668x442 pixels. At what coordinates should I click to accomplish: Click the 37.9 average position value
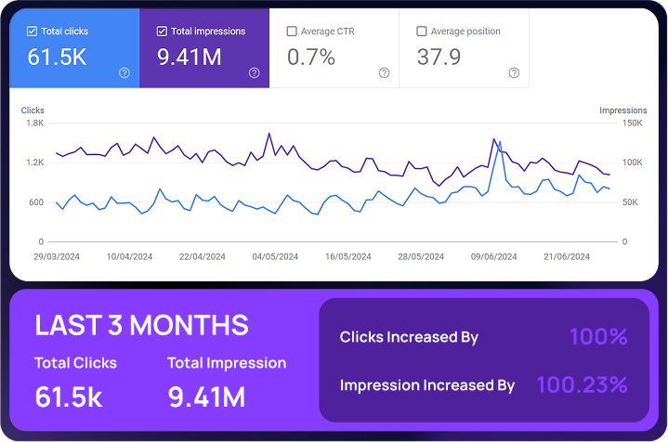[x=440, y=58]
